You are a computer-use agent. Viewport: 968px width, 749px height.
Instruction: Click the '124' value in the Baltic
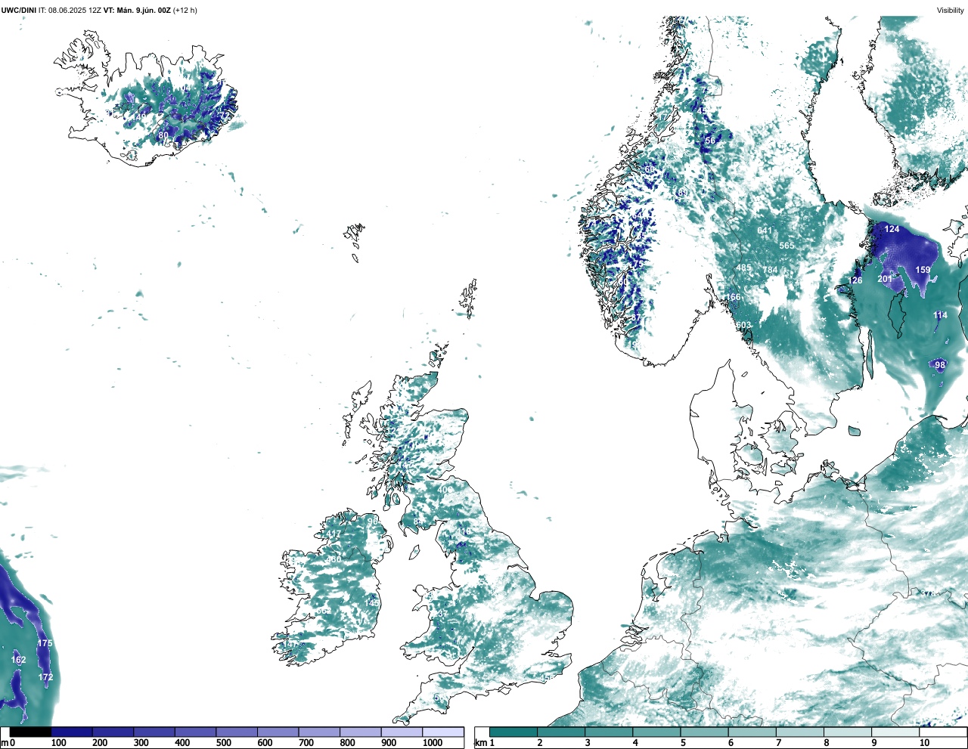(892, 229)
